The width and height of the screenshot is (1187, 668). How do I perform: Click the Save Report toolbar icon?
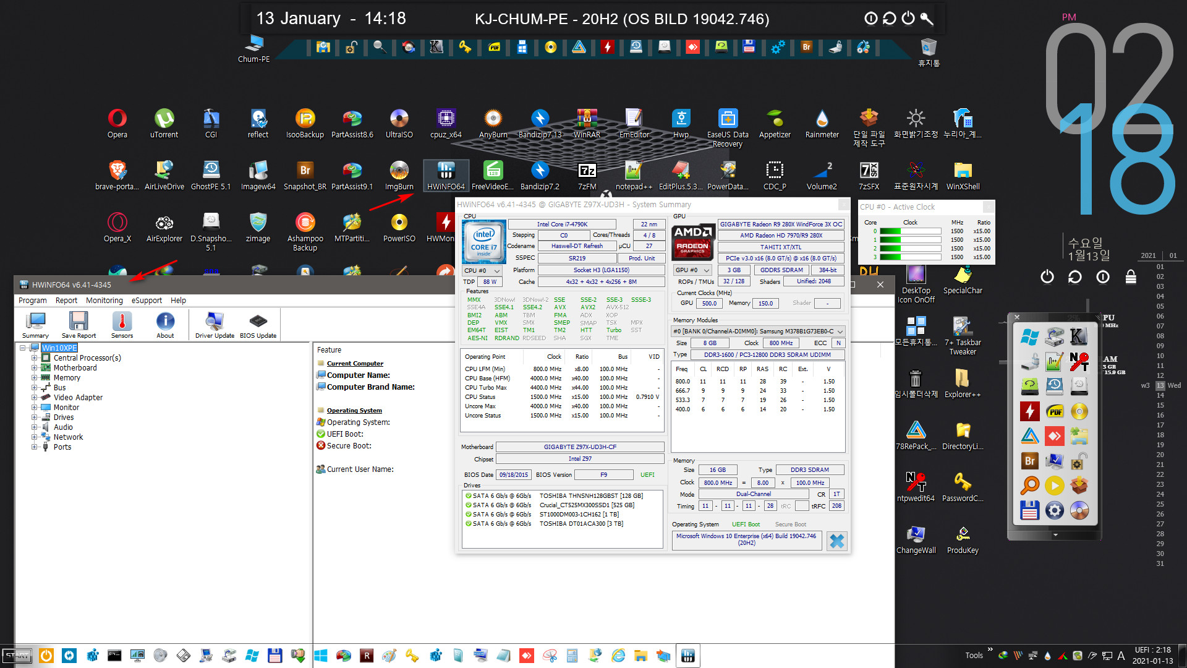(79, 325)
